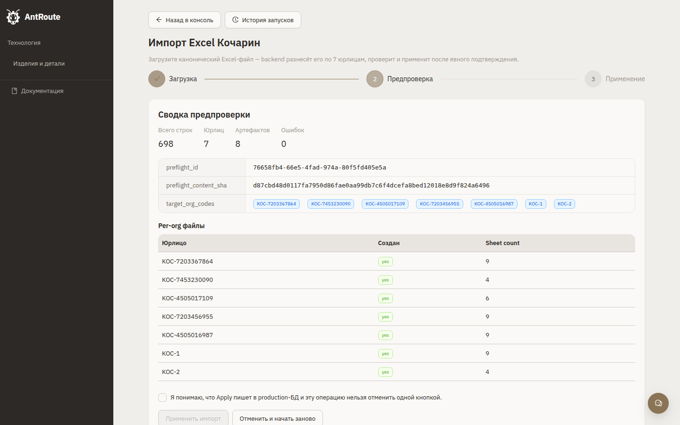The height and width of the screenshot is (425, 680).
Task: Select the Предпроверка step label
Action: (x=410, y=79)
